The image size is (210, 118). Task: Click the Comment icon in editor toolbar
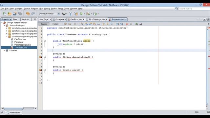(x=136, y=24)
